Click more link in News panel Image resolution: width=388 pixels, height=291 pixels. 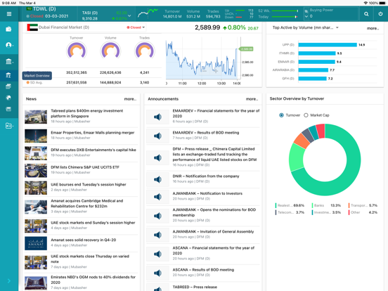(x=130, y=99)
